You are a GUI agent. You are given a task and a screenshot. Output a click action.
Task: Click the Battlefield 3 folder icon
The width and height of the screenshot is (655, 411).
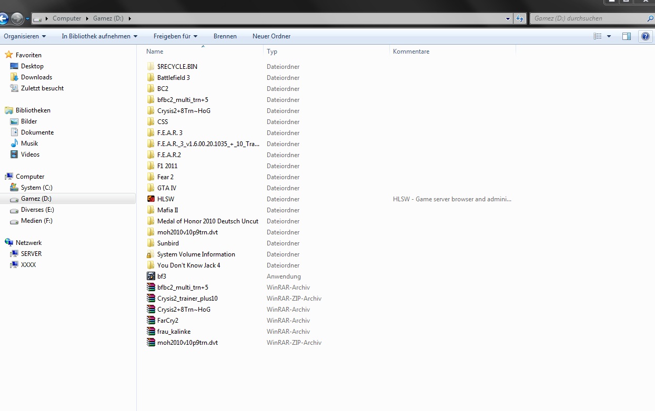coord(151,78)
